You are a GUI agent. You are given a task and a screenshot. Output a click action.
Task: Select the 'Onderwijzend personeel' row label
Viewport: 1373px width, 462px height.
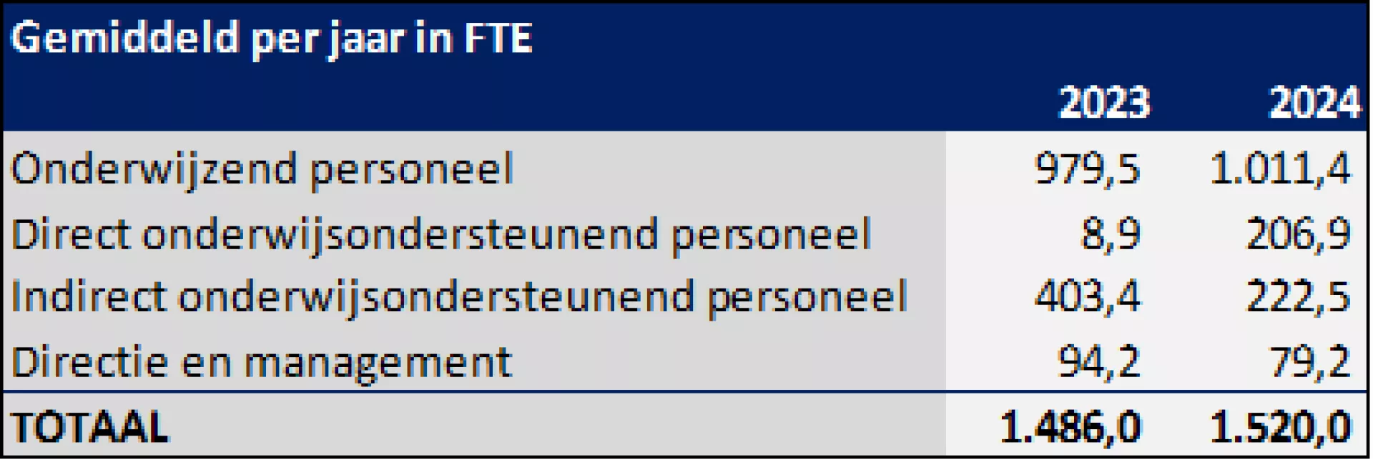tap(262, 171)
